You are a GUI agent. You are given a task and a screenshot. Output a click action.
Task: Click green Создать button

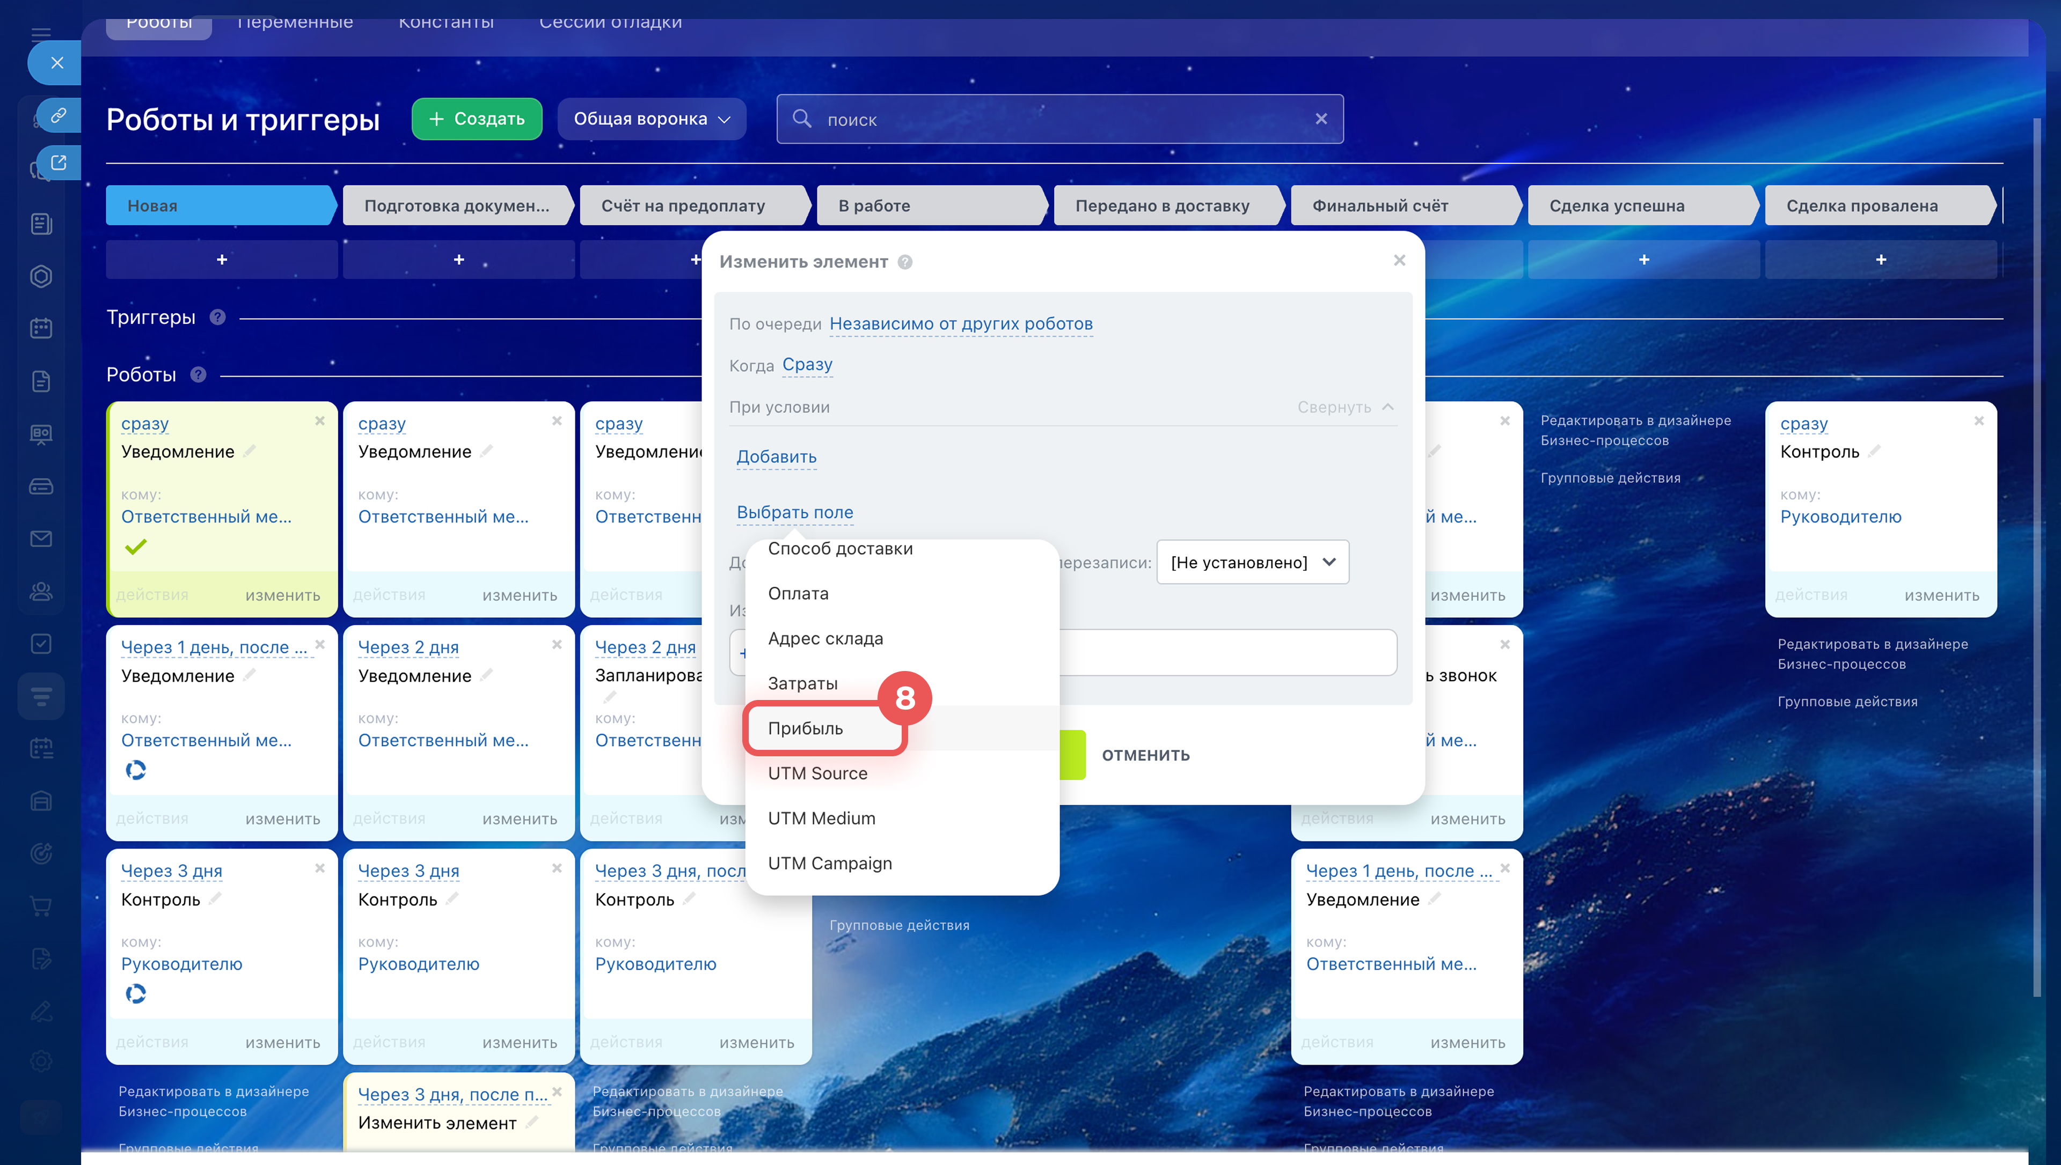pyautogui.click(x=477, y=119)
